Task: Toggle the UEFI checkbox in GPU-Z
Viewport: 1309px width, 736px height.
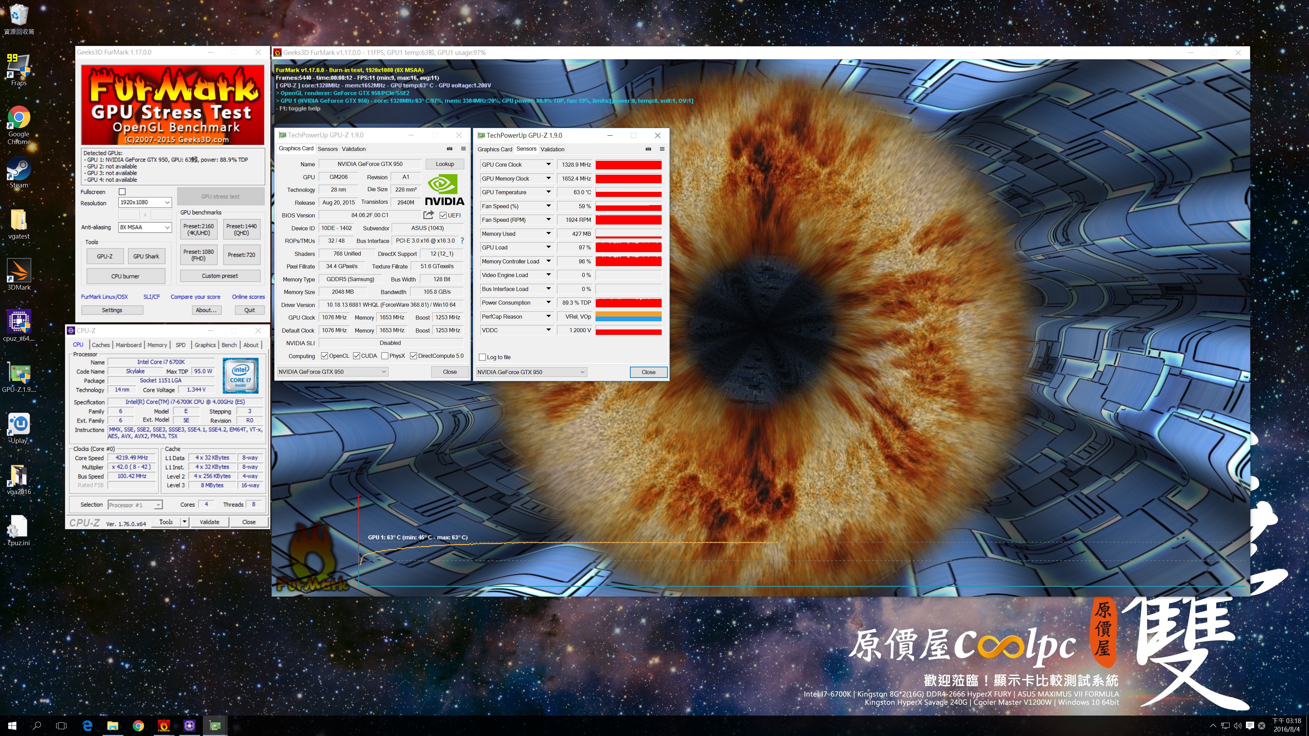Action: 442,215
